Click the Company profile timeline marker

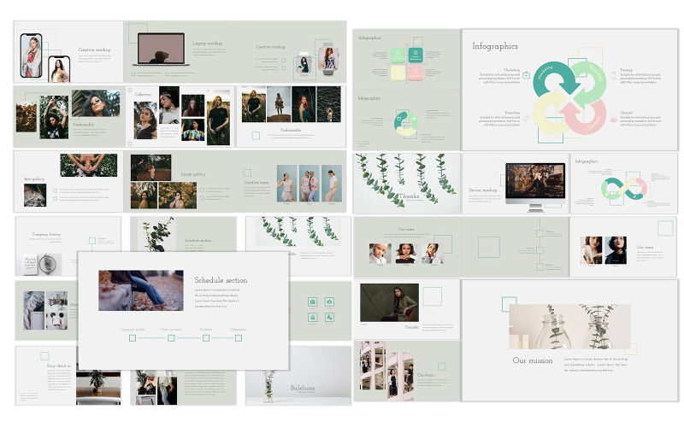click(133, 338)
